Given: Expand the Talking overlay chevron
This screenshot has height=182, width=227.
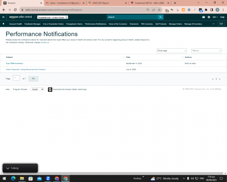Looking at the screenshot, I should pos(8,168).
